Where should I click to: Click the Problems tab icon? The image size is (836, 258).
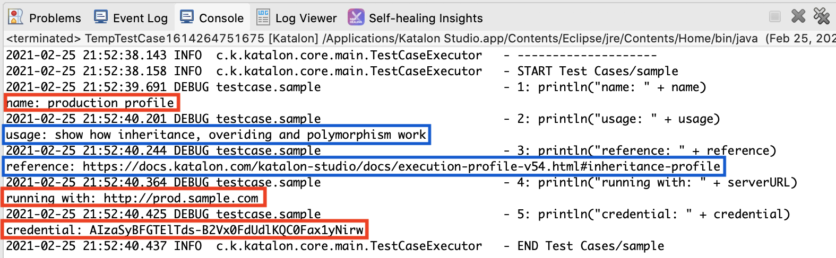(16, 17)
